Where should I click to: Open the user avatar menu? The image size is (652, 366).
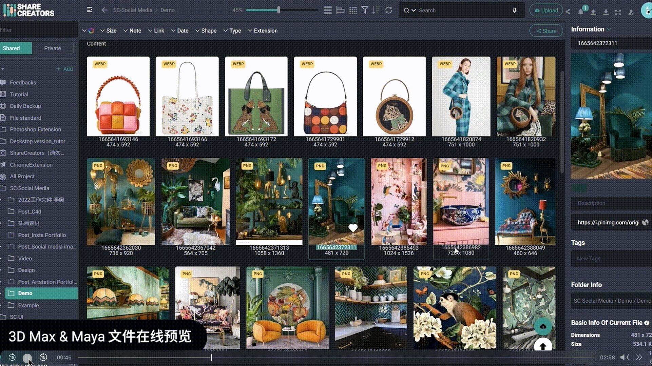[x=647, y=10]
